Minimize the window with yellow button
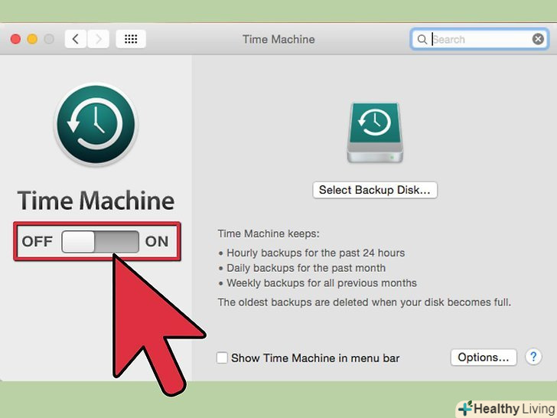Viewport: 557px width, 418px height. point(32,39)
